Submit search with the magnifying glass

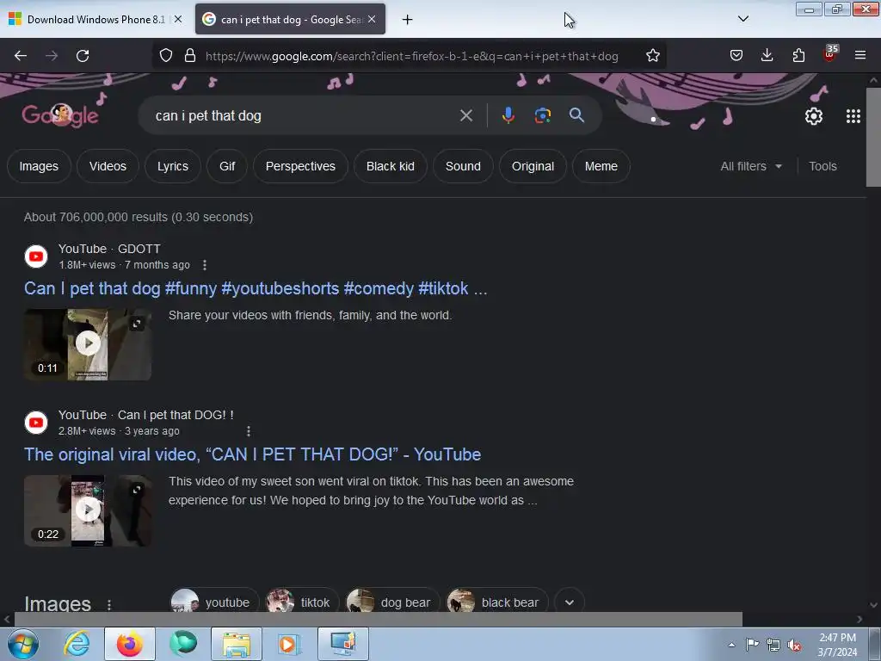point(576,115)
